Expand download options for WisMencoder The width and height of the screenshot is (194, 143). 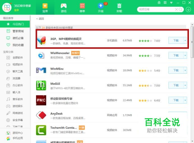185,55
